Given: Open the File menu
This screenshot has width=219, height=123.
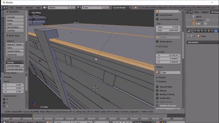Looking at the screenshot, I should (x=11, y=8).
